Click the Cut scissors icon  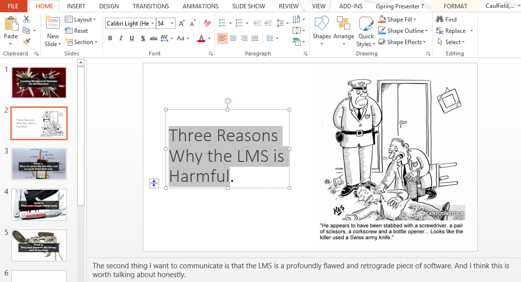[x=27, y=19]
